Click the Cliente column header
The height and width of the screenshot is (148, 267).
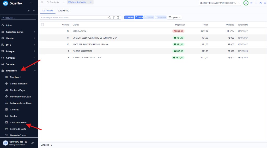click(x=76, y=25)
